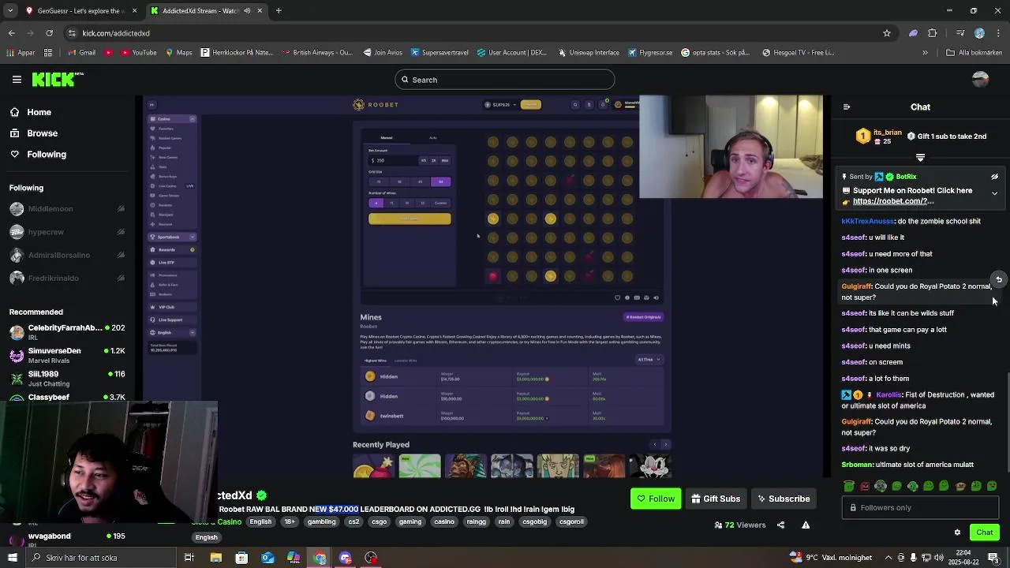The width and height of the screenshot is (1010, 568).
Task: Select the csgobig stream tag
Action: pos(534,521)
